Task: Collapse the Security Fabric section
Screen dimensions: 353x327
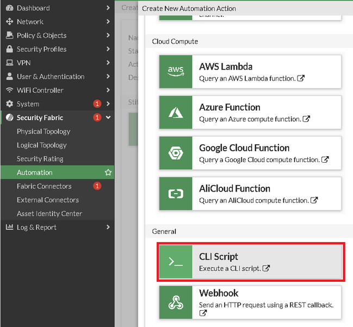Action: click(108, 118)
